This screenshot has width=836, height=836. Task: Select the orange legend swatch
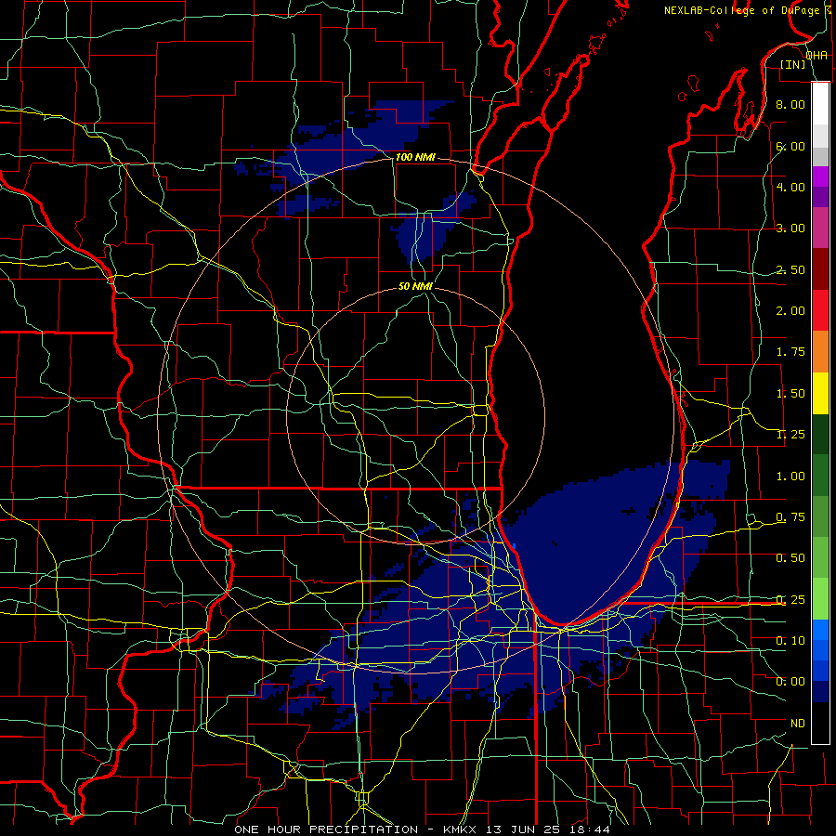pyautogui.click(x=820, y=352)
